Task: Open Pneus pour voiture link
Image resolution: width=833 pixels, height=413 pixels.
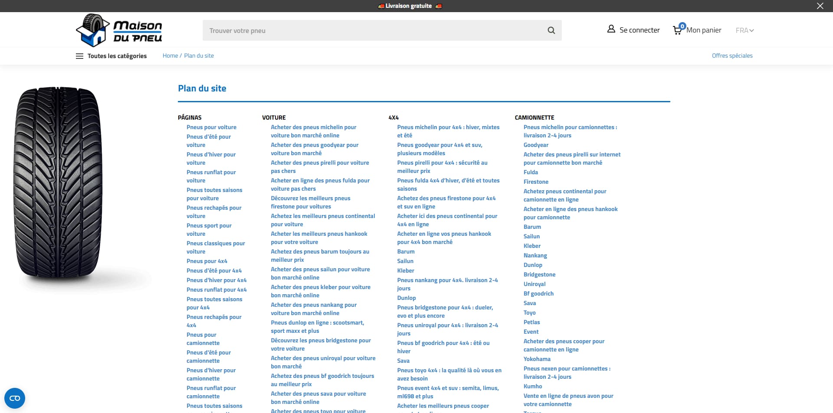Action: tap(211, 127)
